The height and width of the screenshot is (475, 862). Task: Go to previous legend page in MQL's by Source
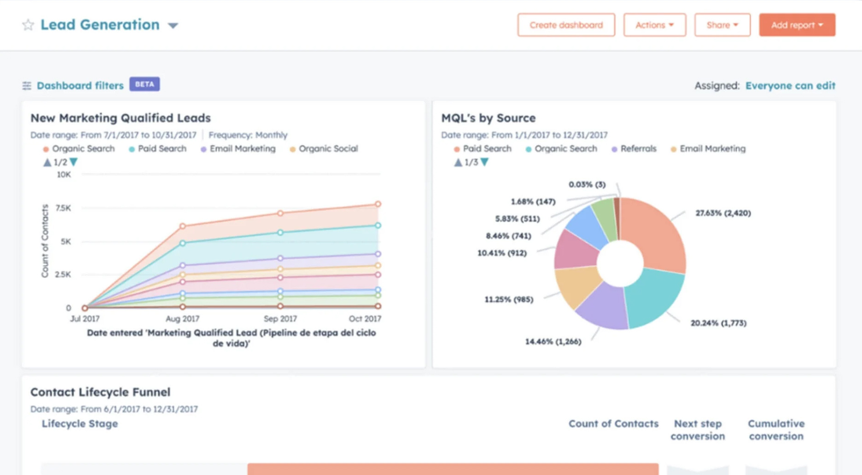pos(458,162)
